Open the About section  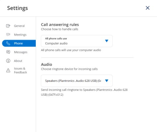point(18,61)
